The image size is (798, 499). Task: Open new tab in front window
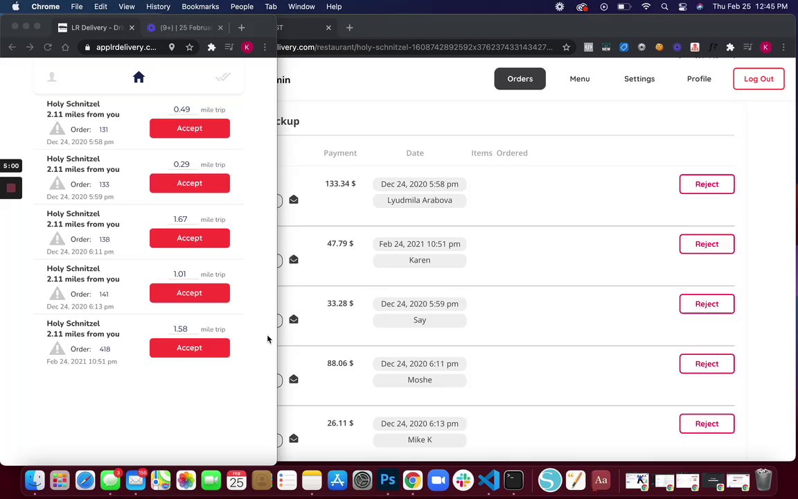(x=241, y=28)
